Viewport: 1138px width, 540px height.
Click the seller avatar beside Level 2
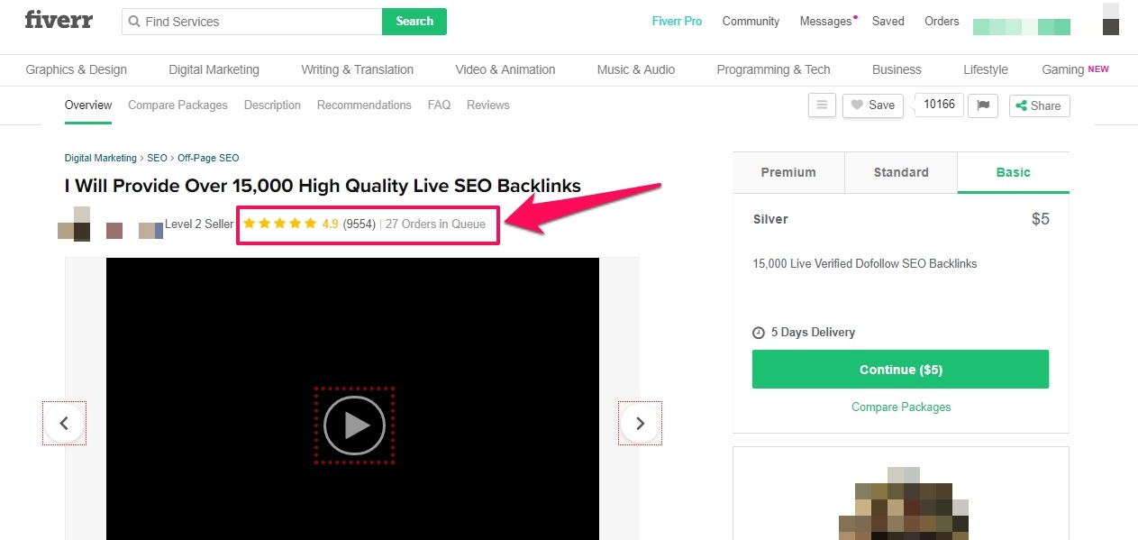74,224
